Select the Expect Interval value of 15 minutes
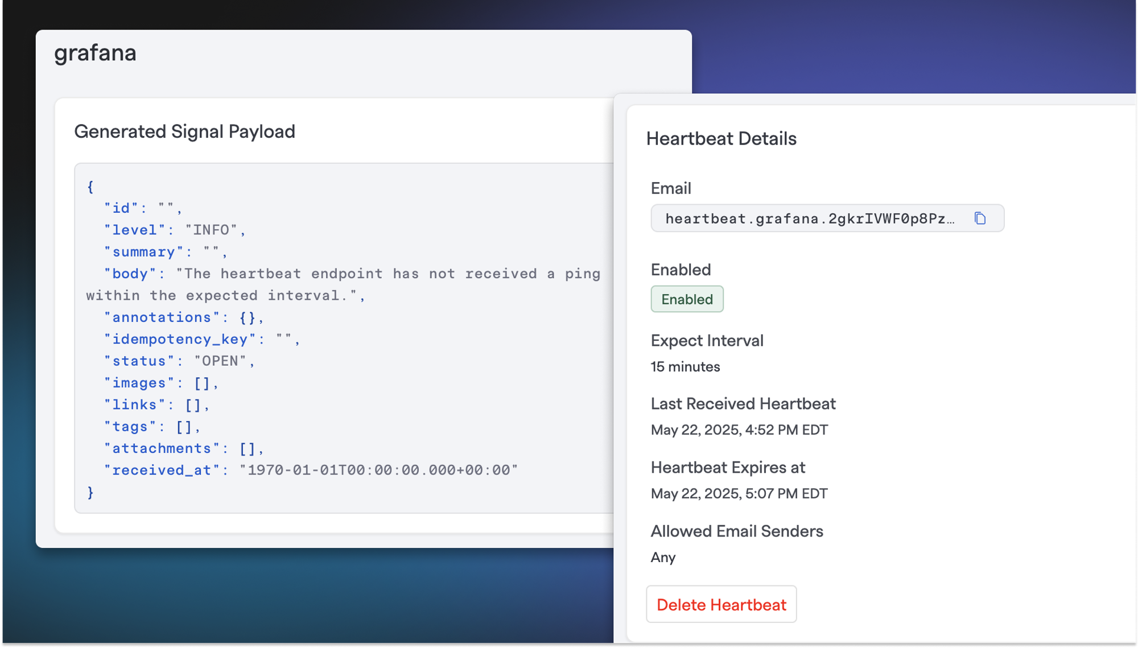 tap(686, 366)
